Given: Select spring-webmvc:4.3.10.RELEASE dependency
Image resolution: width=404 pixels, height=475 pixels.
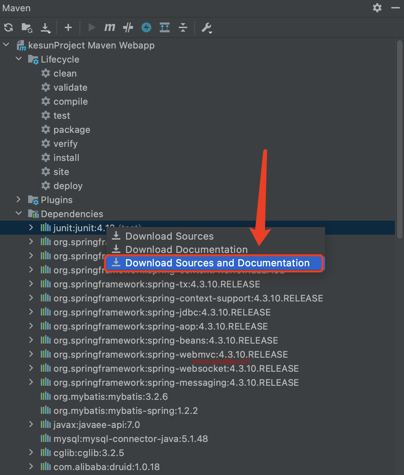Looking at the screenshot, I should [171, 354].
